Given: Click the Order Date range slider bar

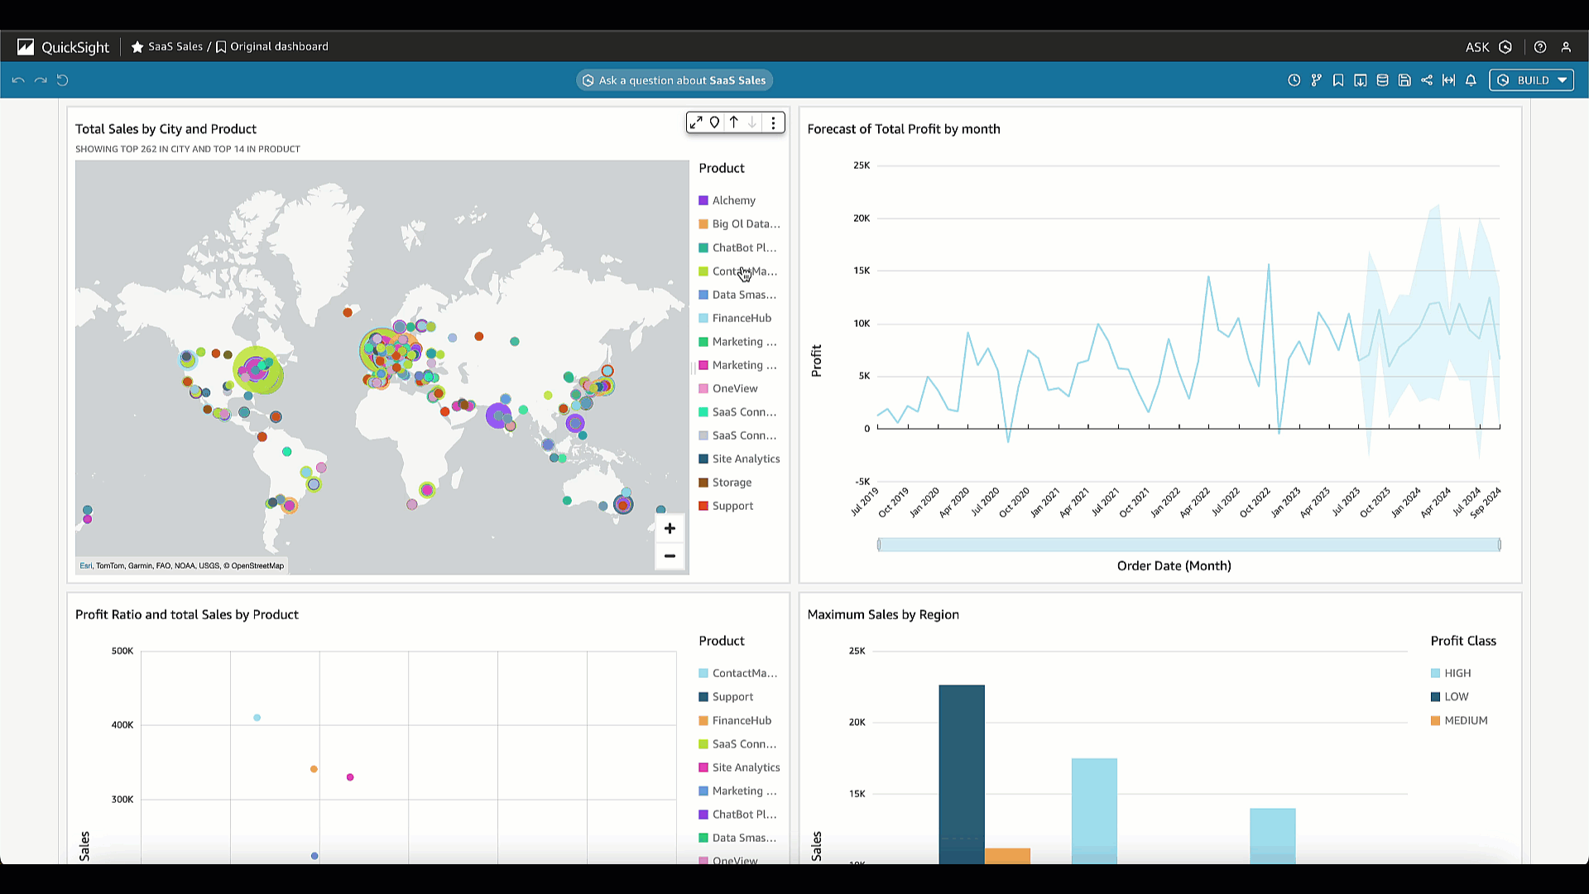Looking at the screenshot, I should coord(1188,545).
